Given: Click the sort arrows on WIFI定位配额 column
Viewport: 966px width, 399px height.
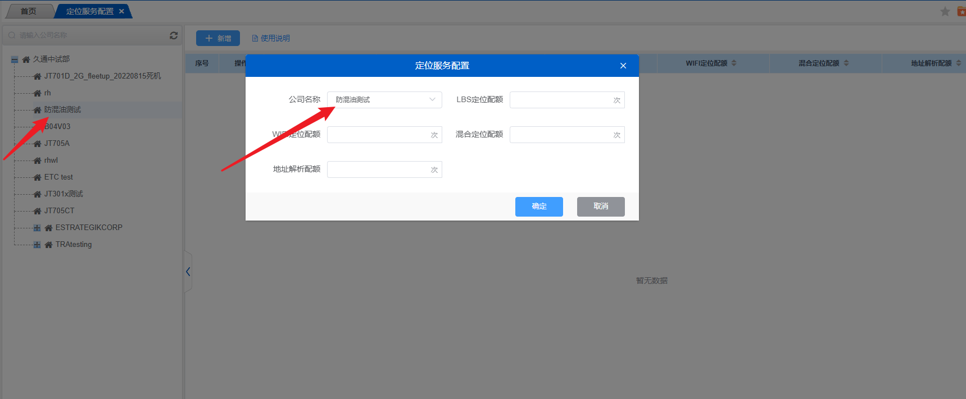Looking at the screenshot, I should 734,63.
